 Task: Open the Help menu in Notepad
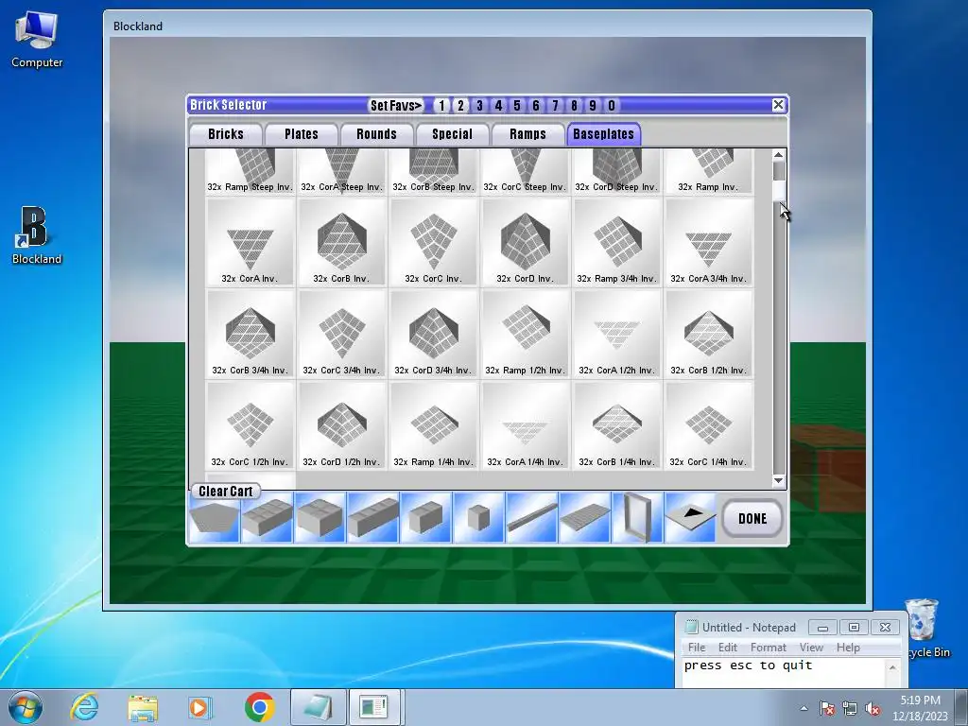click(x=848, y=648)
